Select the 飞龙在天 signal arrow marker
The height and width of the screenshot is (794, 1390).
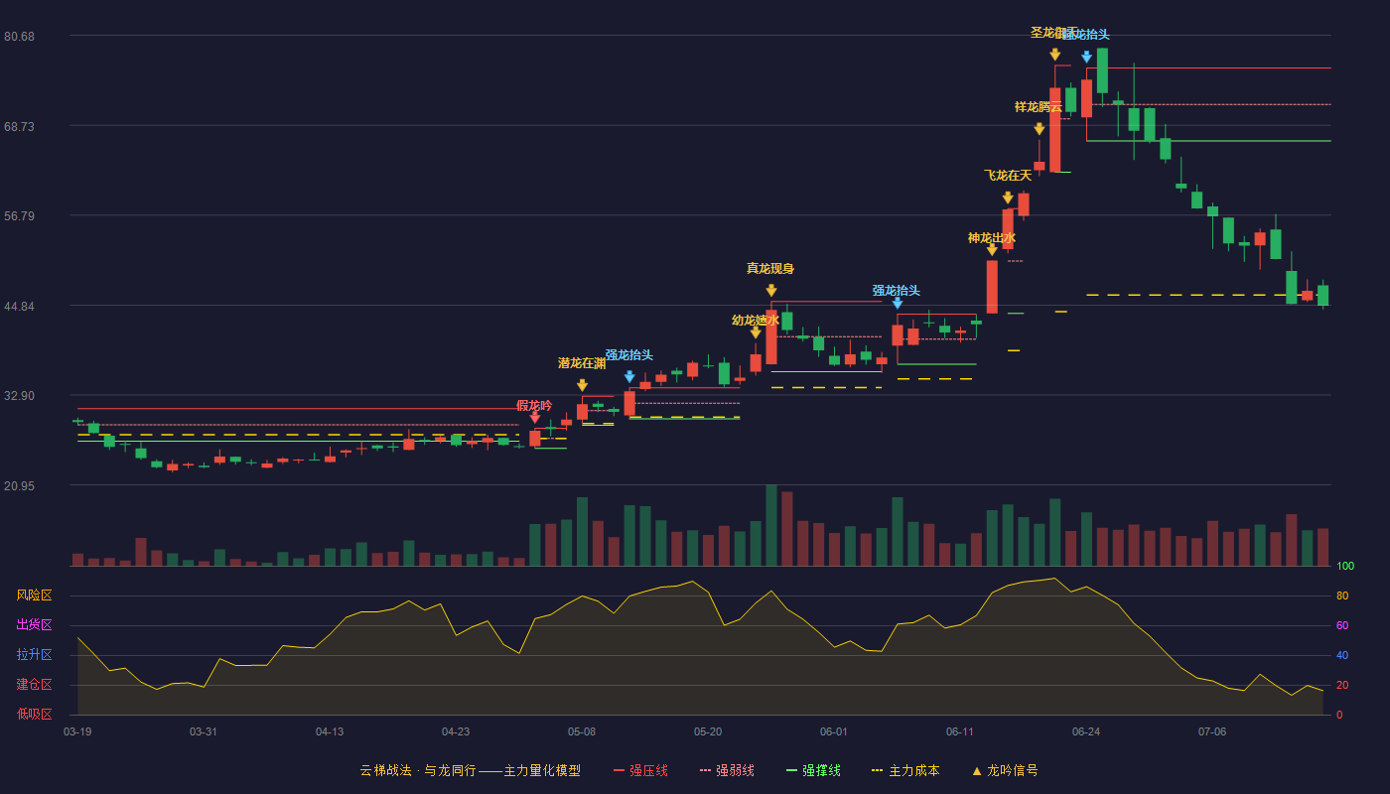tap(1008, 198)
